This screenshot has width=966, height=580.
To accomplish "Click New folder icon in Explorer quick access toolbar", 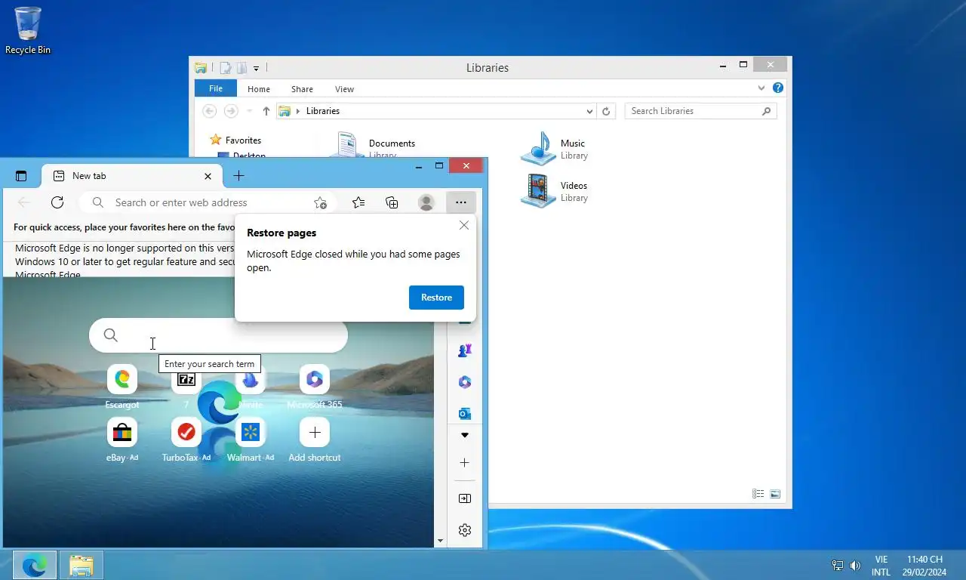I will tap(241, 68).
